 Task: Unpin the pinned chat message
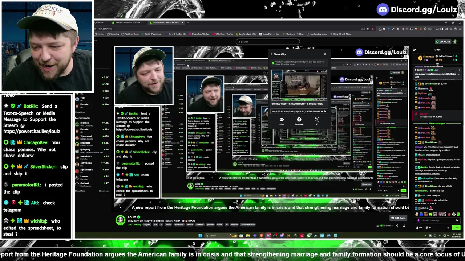pos(453,70)
